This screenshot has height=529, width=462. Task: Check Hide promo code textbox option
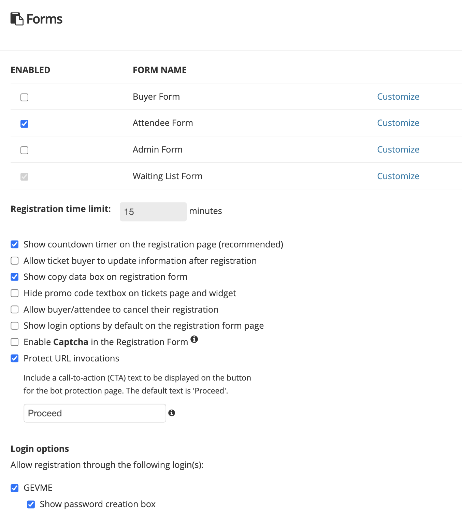(15, 293)
